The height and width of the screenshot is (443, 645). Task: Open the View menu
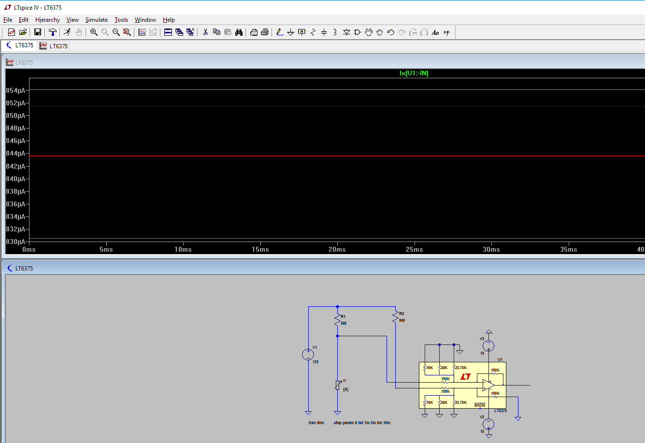72,20
